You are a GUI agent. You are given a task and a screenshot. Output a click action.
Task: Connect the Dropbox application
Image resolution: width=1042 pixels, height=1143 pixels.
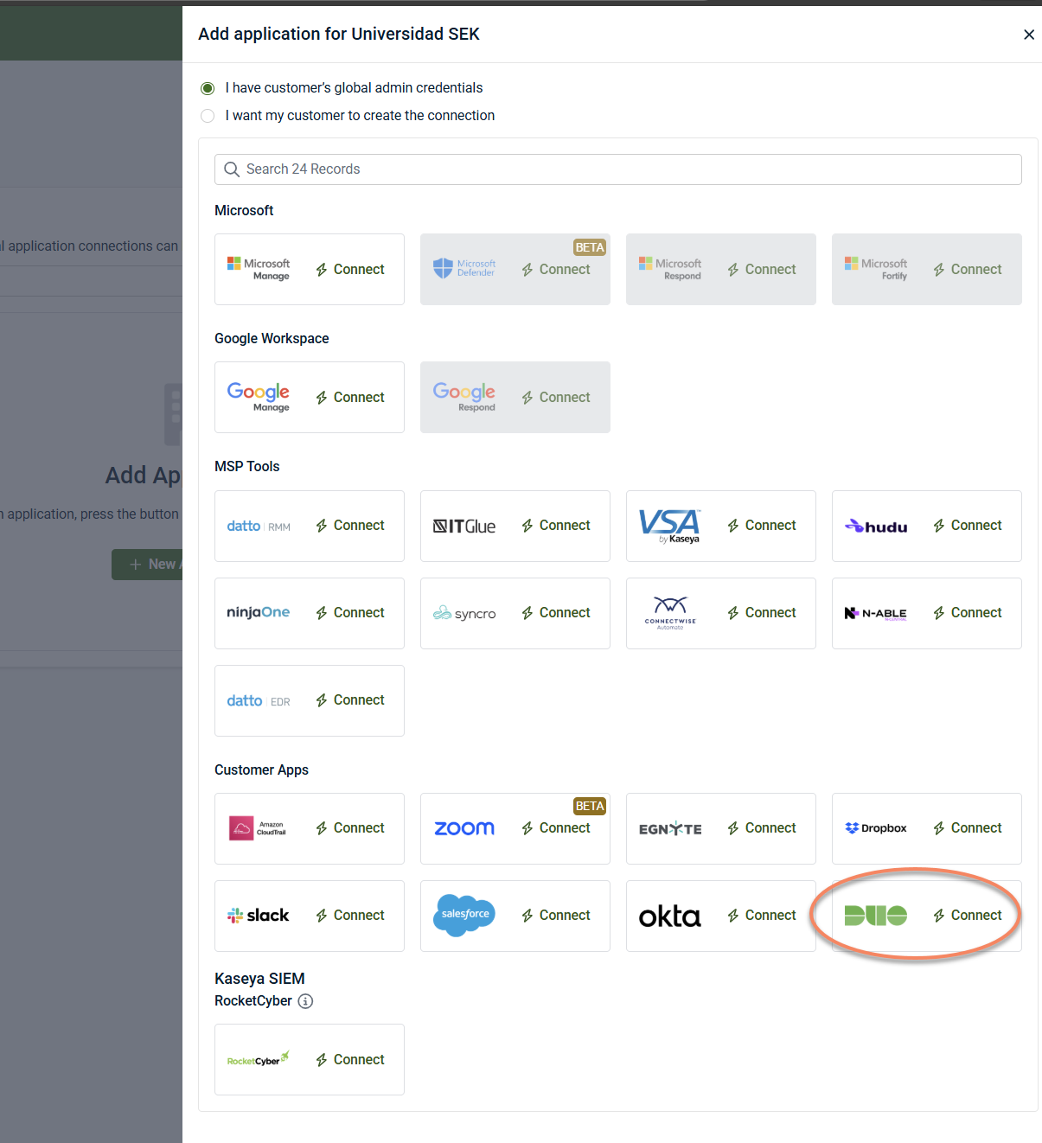point(968,828)
